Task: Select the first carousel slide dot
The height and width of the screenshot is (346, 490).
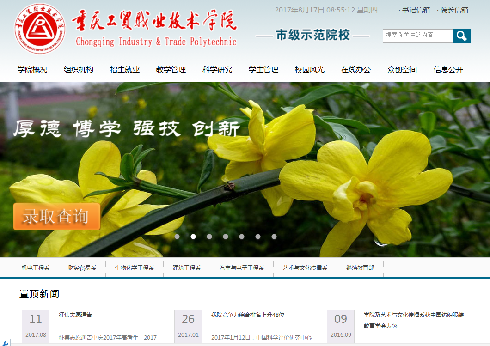Action: [177, 237]
